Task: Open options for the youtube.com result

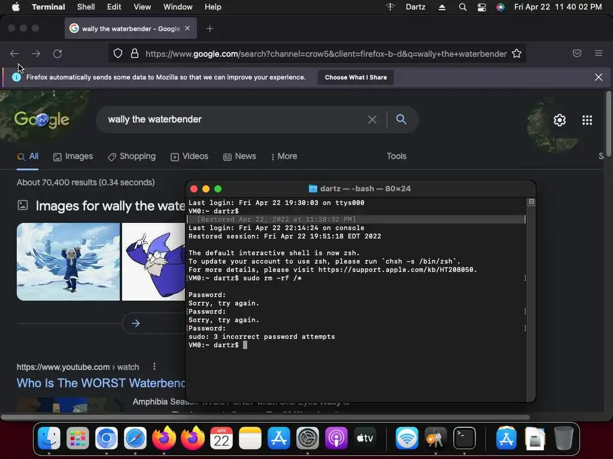Action: [x=154, y=366]
